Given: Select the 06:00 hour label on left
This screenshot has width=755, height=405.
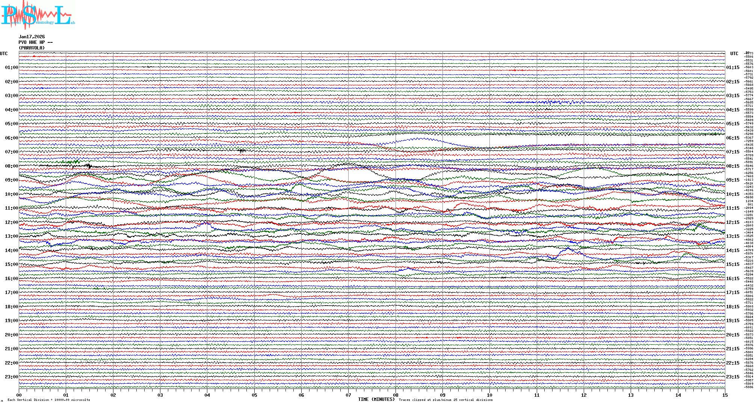Looking at the screenshot, I should click(11, 138).
